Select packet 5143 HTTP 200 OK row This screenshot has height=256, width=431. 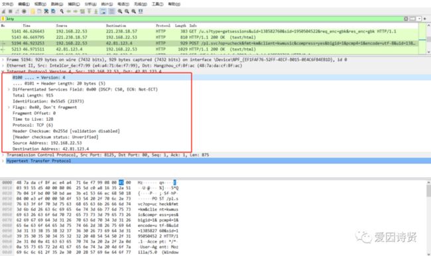(x=209, y=37)
